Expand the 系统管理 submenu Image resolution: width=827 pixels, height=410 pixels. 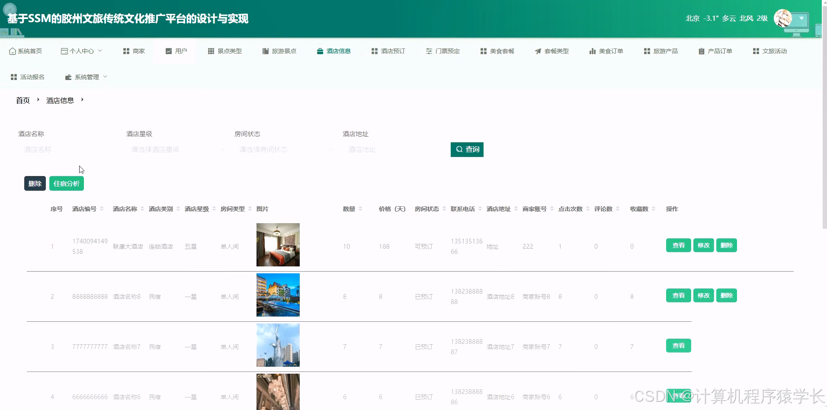tap(86, 77)
